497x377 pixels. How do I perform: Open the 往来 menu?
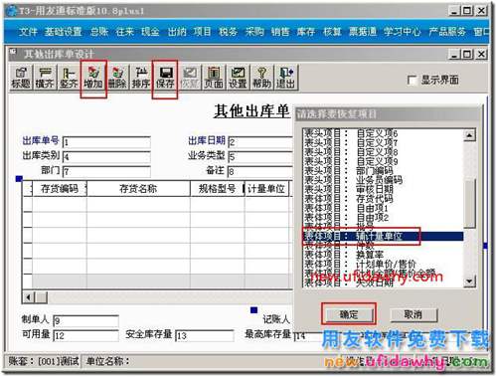(x=125, y=32)
